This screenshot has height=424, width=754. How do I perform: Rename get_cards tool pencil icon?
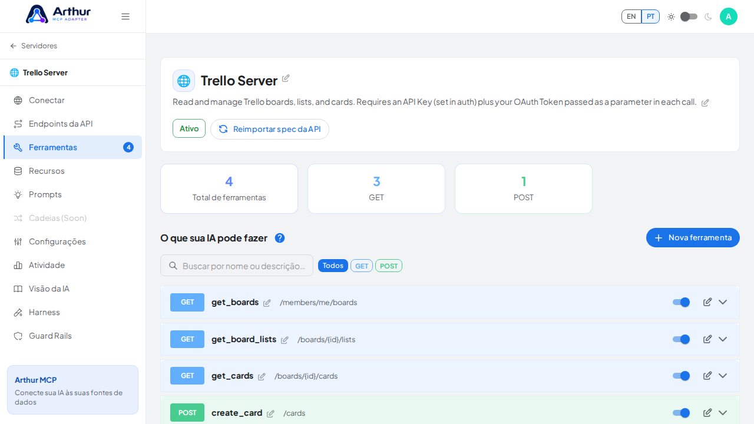[262, 376]
